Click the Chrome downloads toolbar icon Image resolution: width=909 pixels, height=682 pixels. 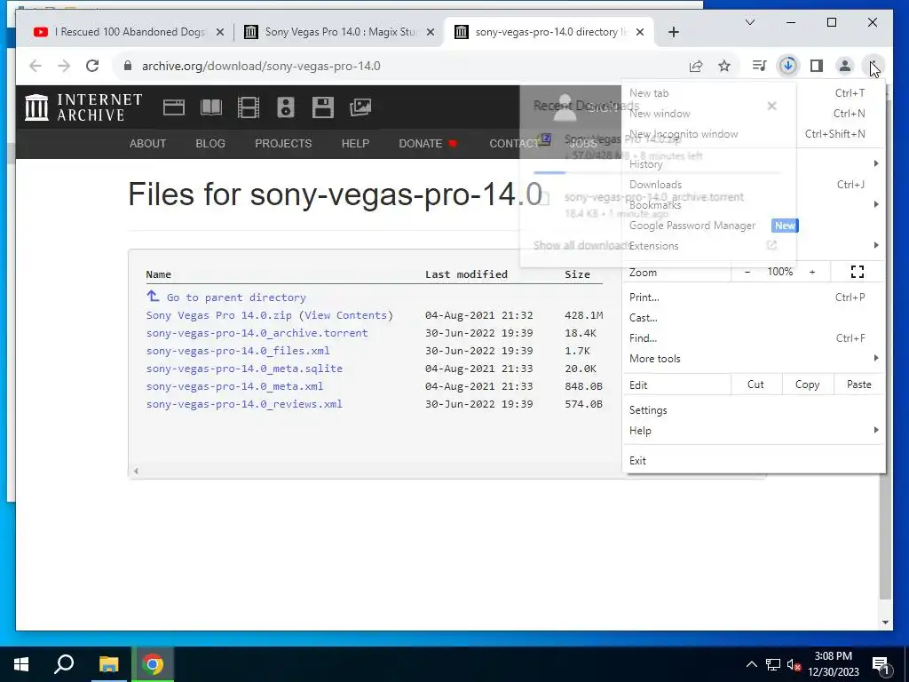point(788,66)
